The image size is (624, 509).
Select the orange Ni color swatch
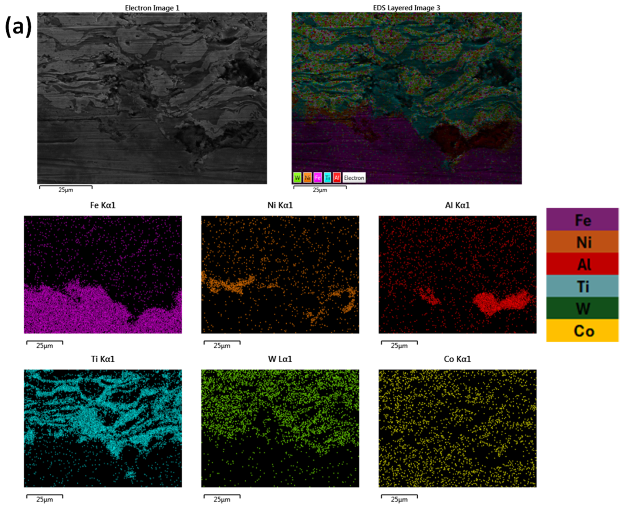[x=582, y=241]
